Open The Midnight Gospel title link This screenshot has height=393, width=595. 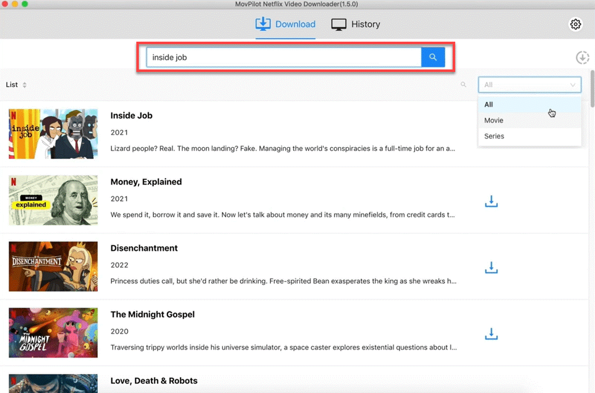click(153, 315)
